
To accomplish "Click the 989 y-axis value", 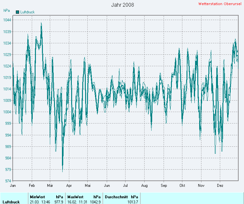I will pyautogui.click(x=8, y=147).
